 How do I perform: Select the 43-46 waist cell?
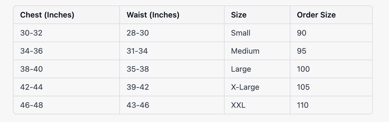[172, 105]
